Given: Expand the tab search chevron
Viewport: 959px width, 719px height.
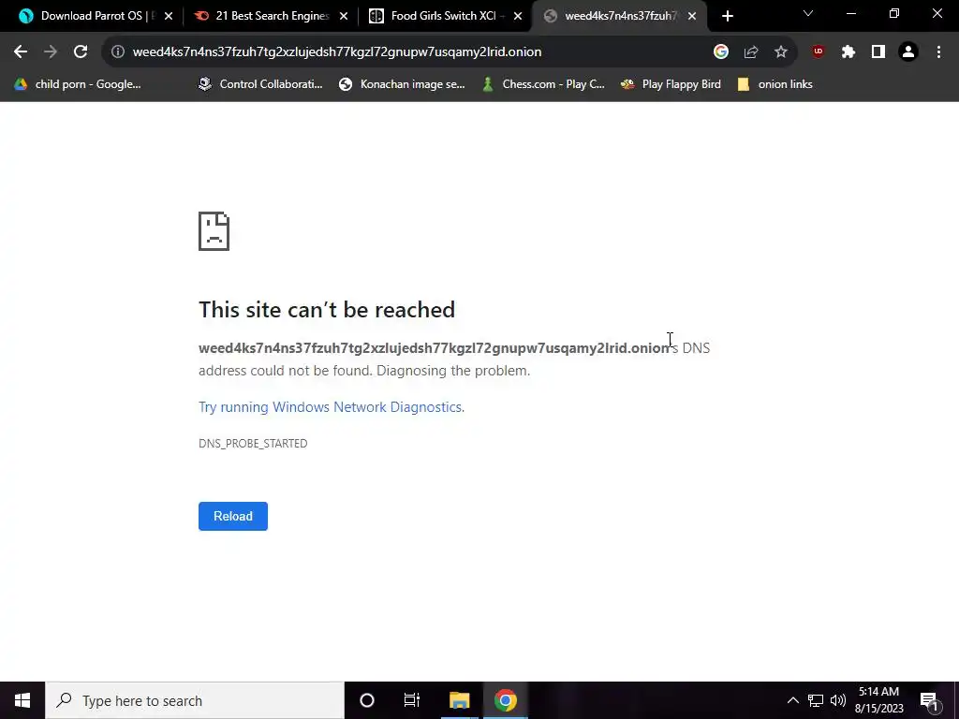Looking at the screenshot, I should point(808,13).
